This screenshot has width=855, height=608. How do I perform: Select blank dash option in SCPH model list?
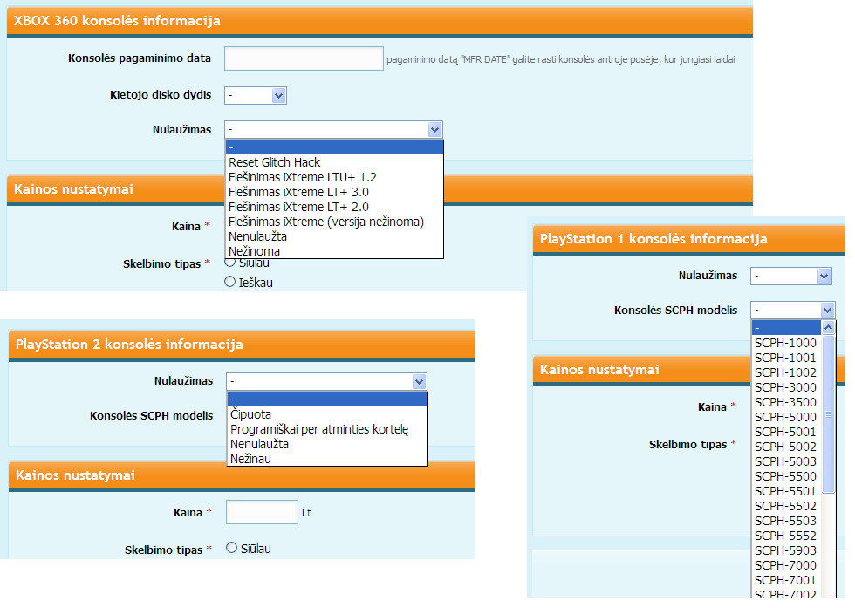pyautogui.click(x=786, y=328)
